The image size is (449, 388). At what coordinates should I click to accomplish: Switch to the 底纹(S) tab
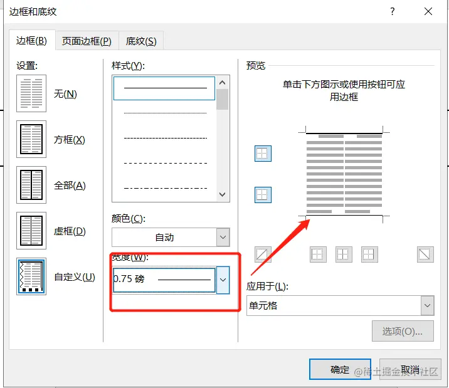pos(141,41)
